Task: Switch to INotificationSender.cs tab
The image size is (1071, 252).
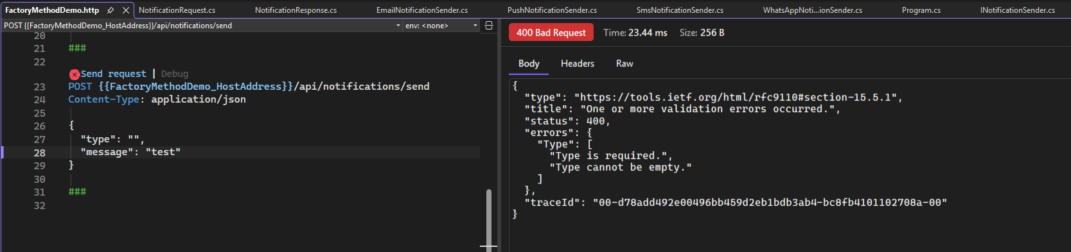Action: pos(1017,10)
